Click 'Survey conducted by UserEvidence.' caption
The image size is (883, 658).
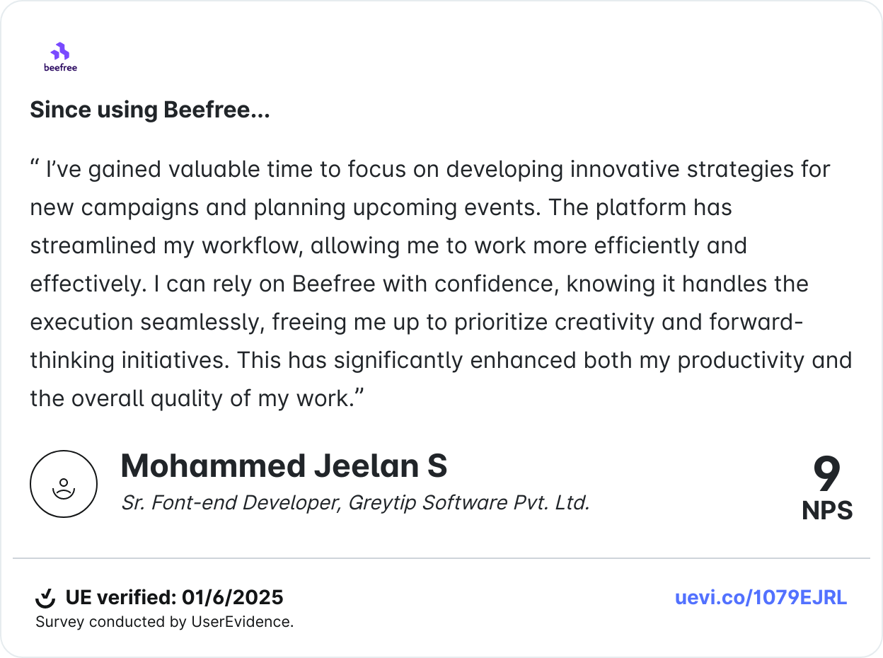tap(164, 622)
